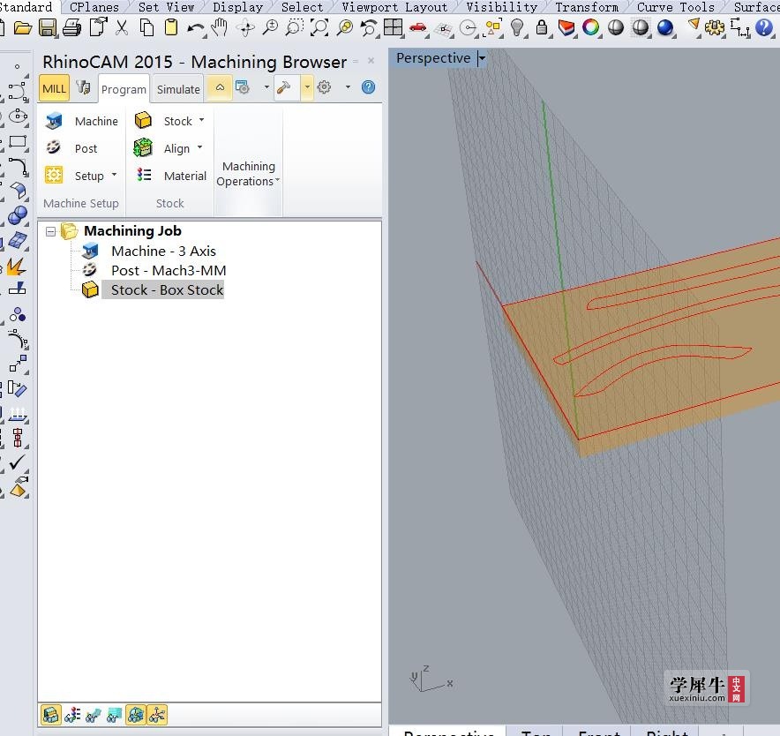Screen dimensions: 780x736
Task: Toggle world visibility globe glasses icon
Action: [136, 715]
